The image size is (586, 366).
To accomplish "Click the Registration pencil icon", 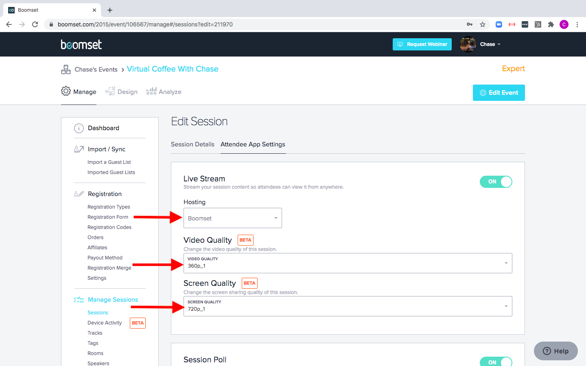I will (x=79, y=194).
